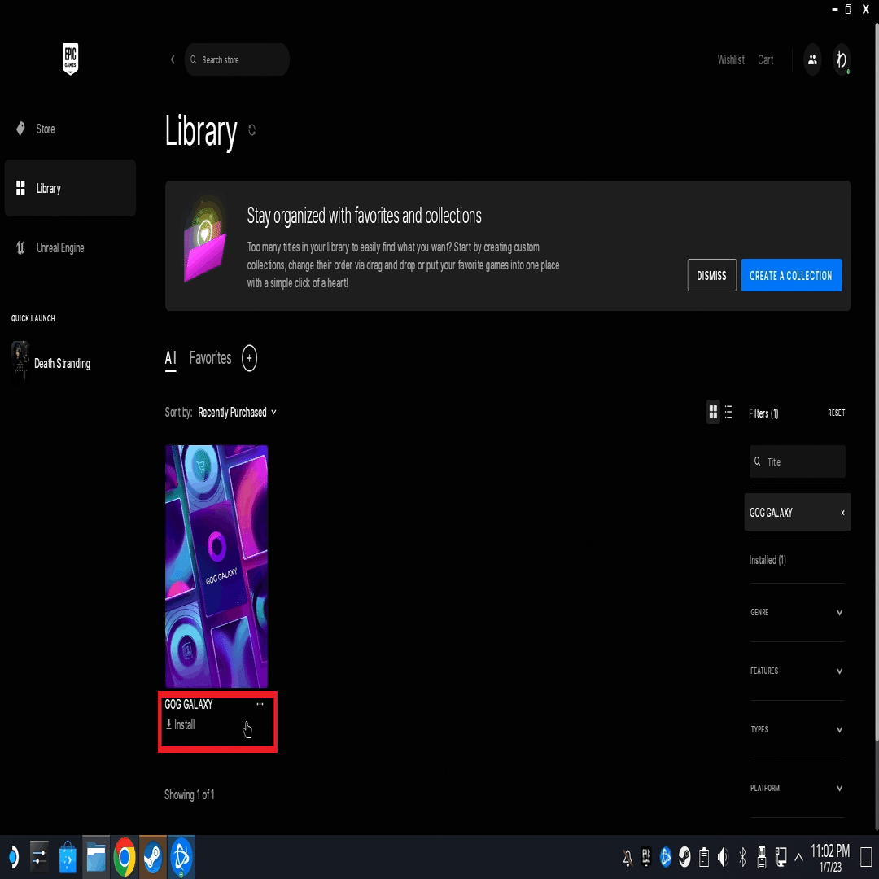Open the file manager from taskbar
The width and height of the screenshot is (879, 879).
click(96, 857)
